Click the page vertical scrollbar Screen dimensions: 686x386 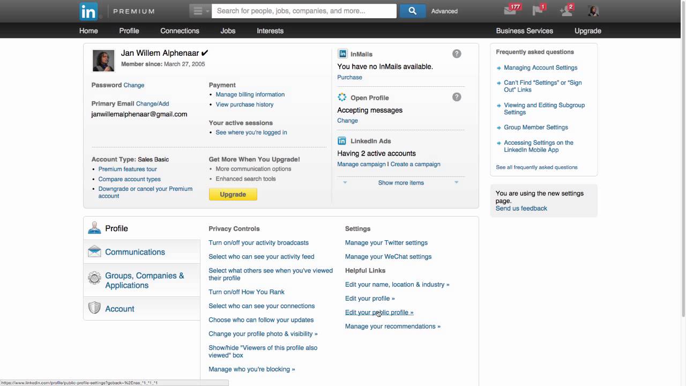tap(683, 161)
